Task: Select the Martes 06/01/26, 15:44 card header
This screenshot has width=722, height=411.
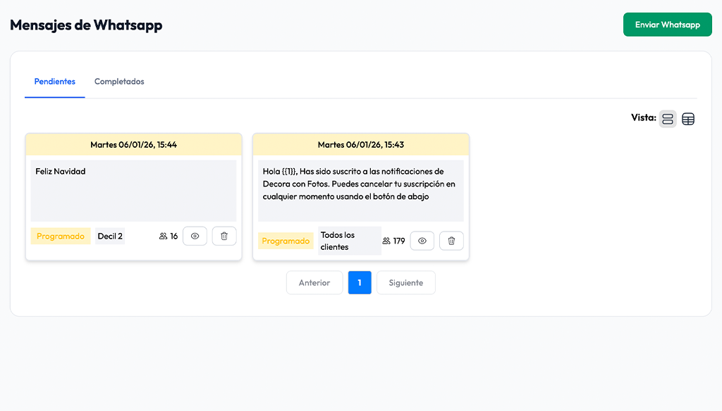Action: tap(133, 145)
